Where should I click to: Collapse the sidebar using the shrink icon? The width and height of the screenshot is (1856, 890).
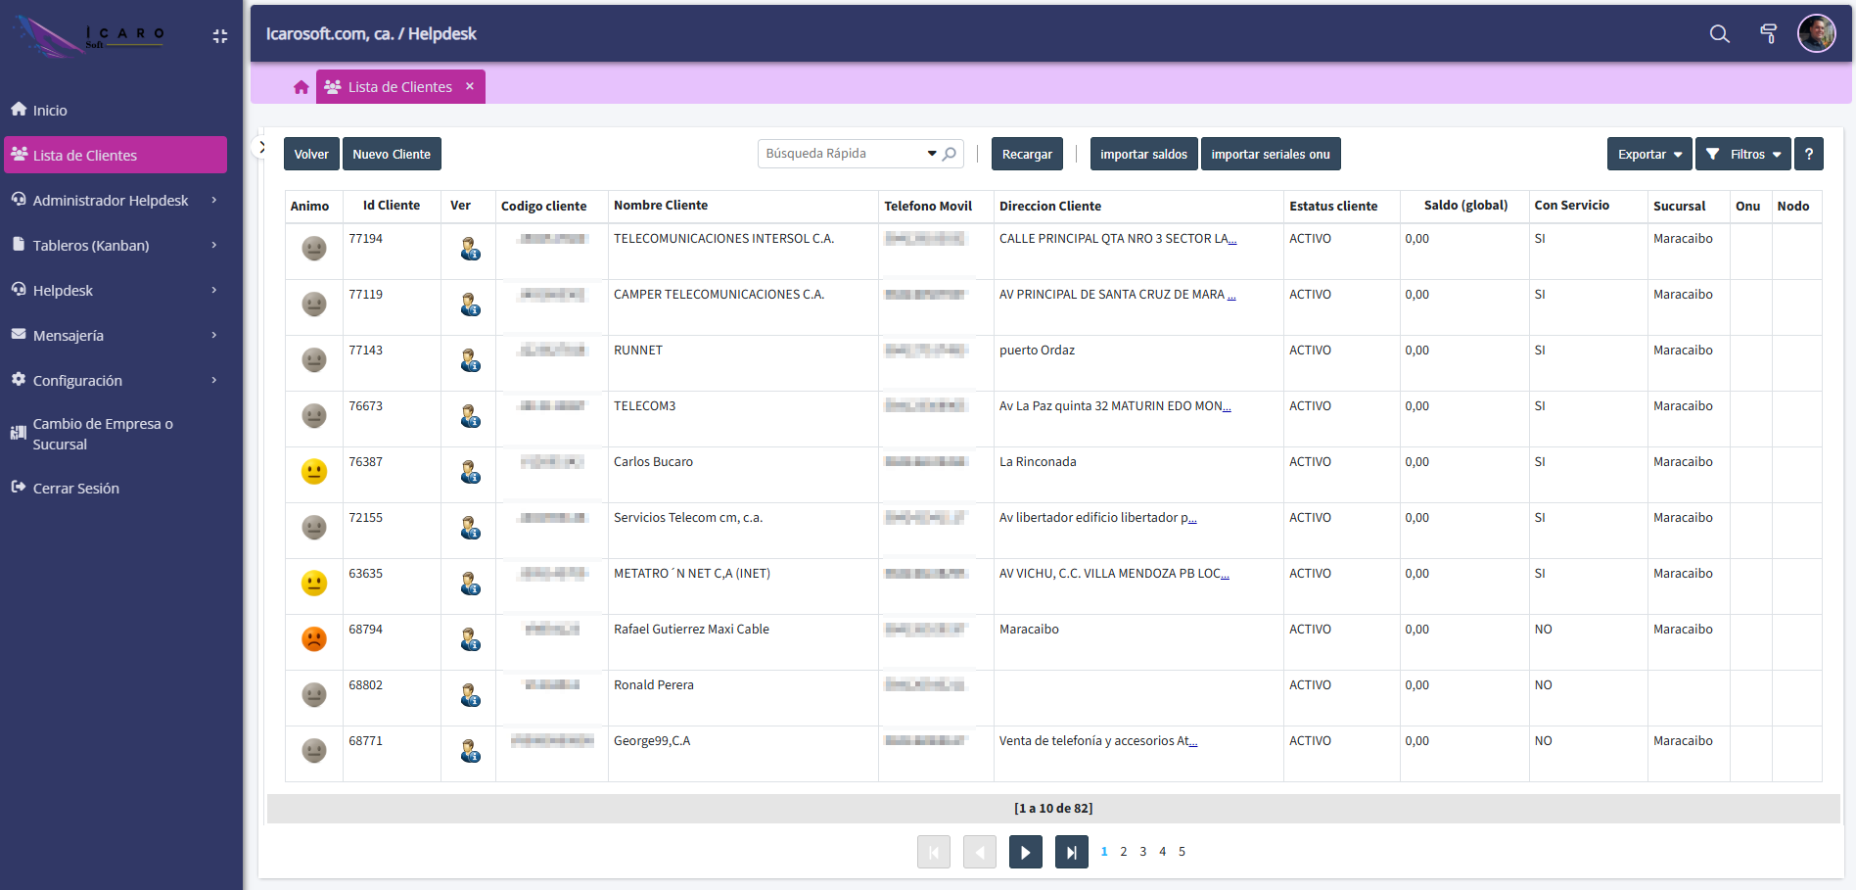coord(219,36)
